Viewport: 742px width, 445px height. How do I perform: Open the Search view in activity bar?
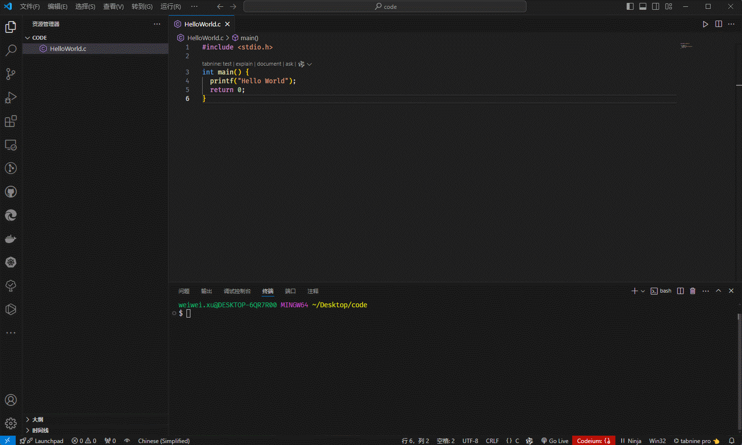tap(11, 50)
